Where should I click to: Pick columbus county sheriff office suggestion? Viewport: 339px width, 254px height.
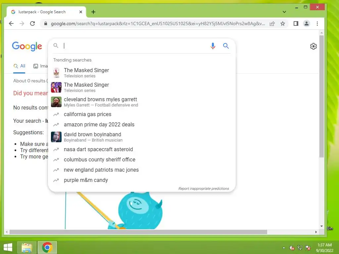(x=142, y=160)
